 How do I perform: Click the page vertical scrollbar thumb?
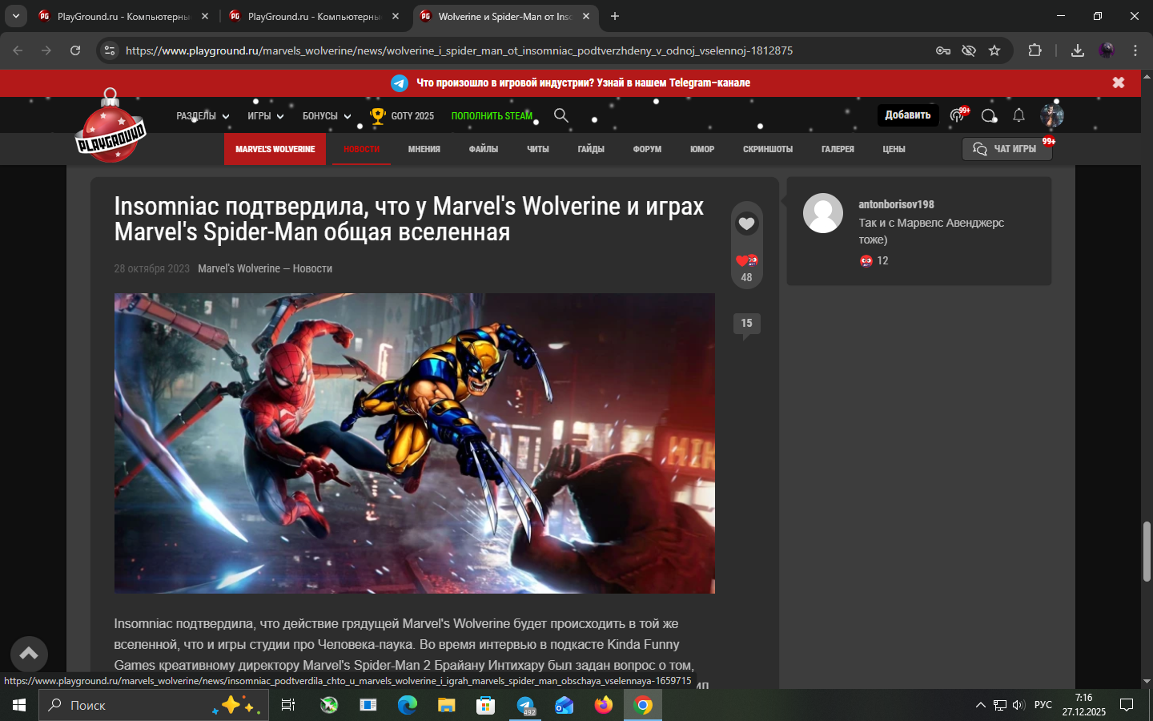click(1147, 551)
